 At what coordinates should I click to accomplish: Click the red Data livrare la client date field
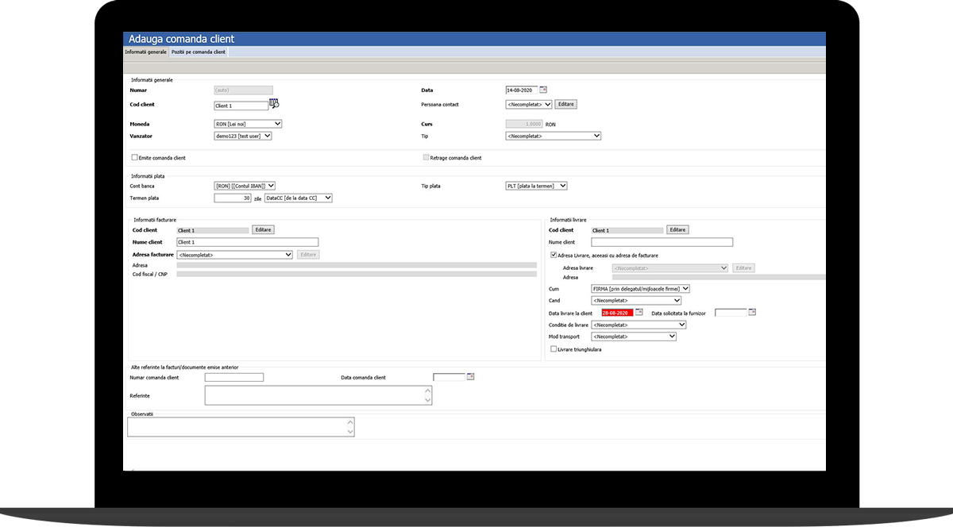(617, 313)
